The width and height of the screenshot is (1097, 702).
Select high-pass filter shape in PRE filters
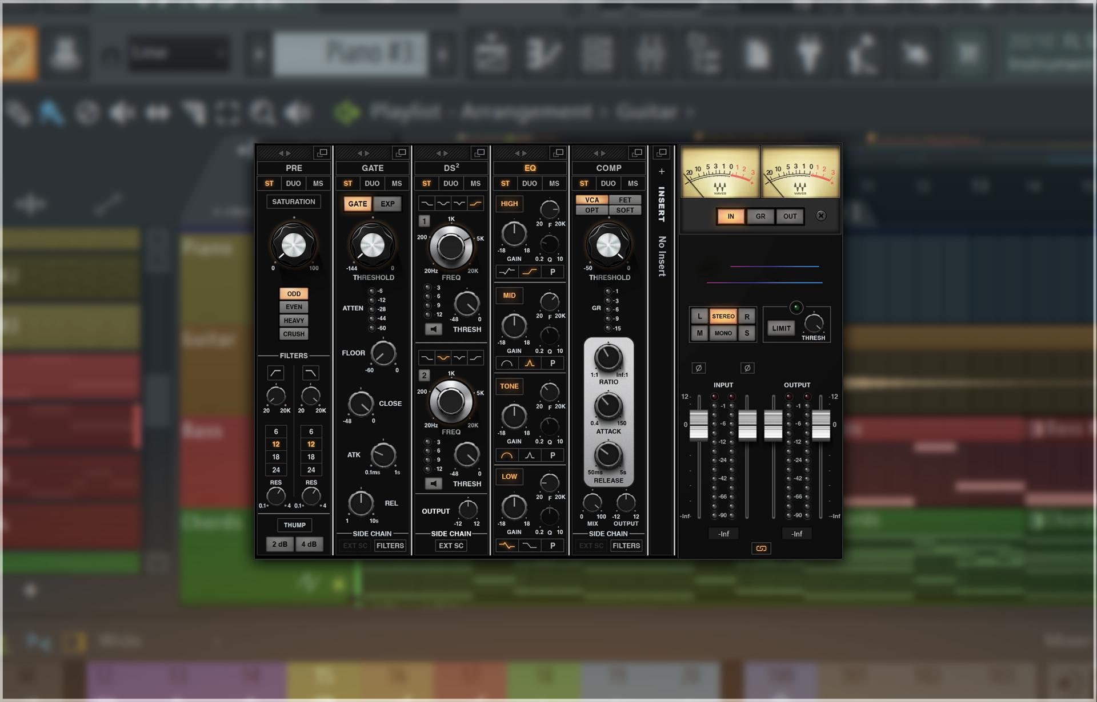click(x=276, y=373)
